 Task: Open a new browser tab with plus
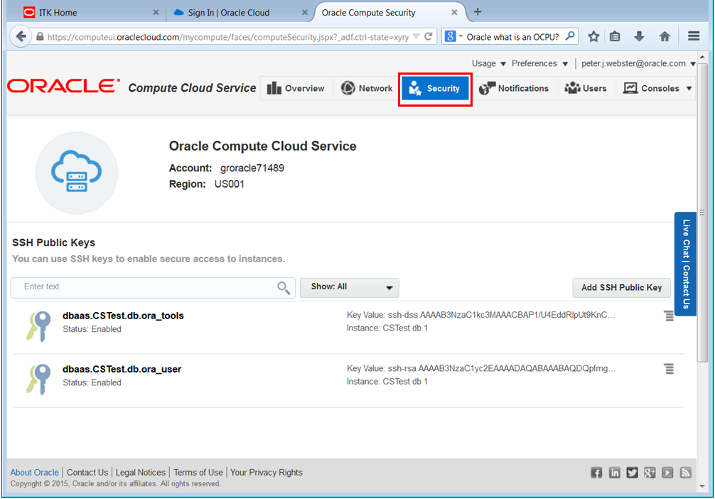[478, 12]
